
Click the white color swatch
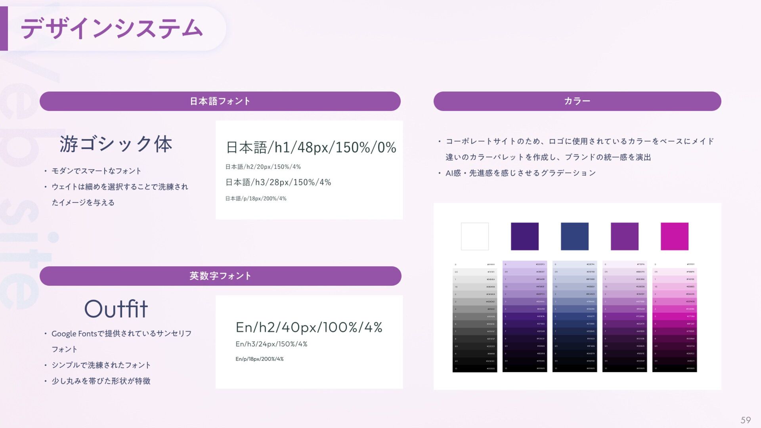point(474,236)
